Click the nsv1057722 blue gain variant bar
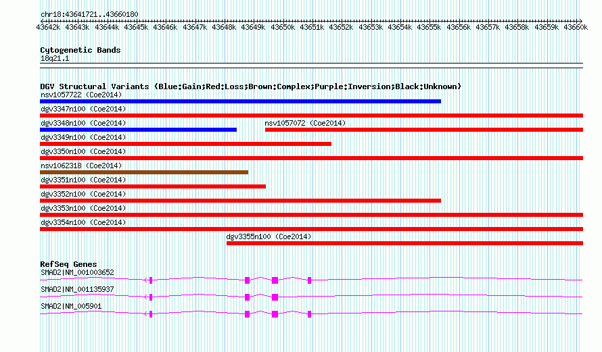602x352 pixels. [x=240, y=101]
